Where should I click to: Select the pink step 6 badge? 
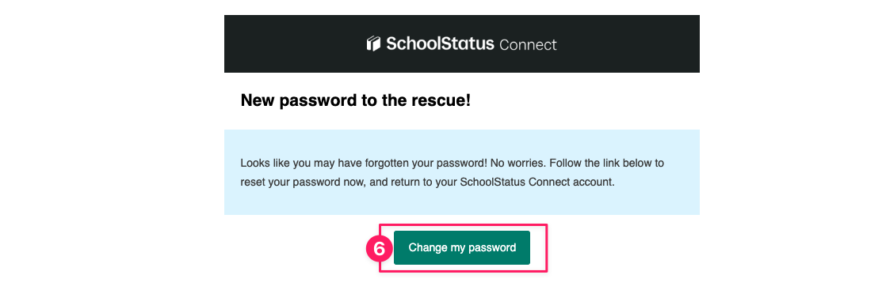379,248
